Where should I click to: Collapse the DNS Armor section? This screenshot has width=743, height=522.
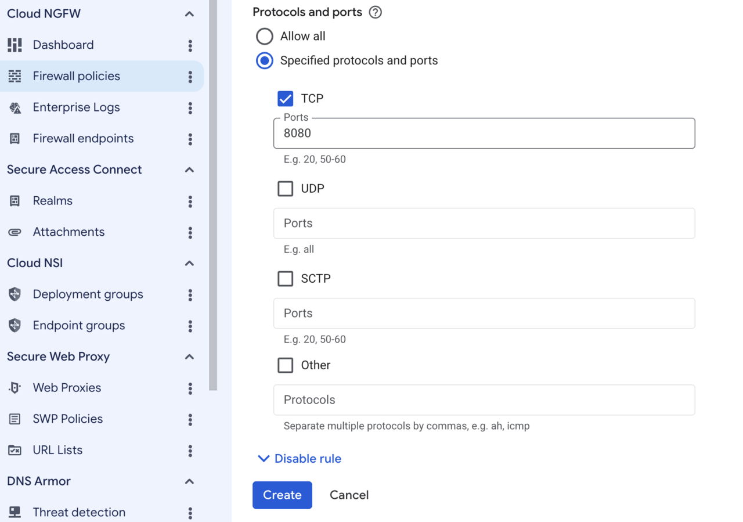189,481
